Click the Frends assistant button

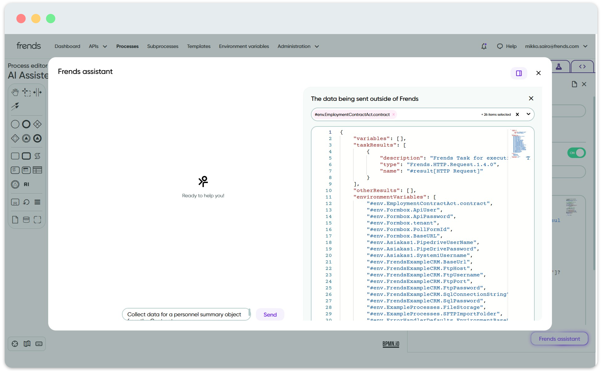point(559,339)
